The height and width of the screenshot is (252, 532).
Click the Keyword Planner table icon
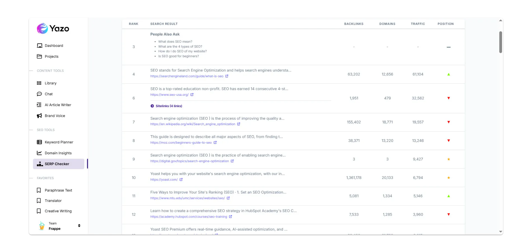(39, 142)
